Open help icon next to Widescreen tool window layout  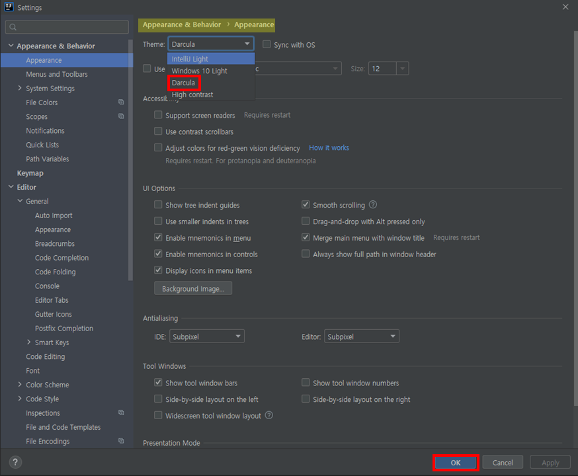tap(269, 415)
